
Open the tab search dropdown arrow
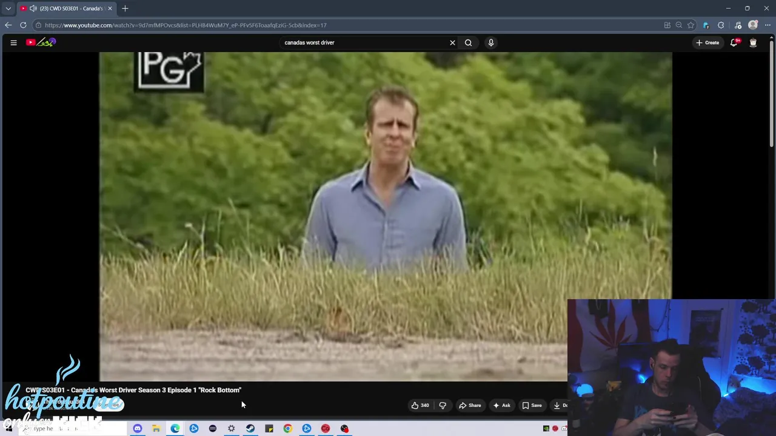(8, 8)
